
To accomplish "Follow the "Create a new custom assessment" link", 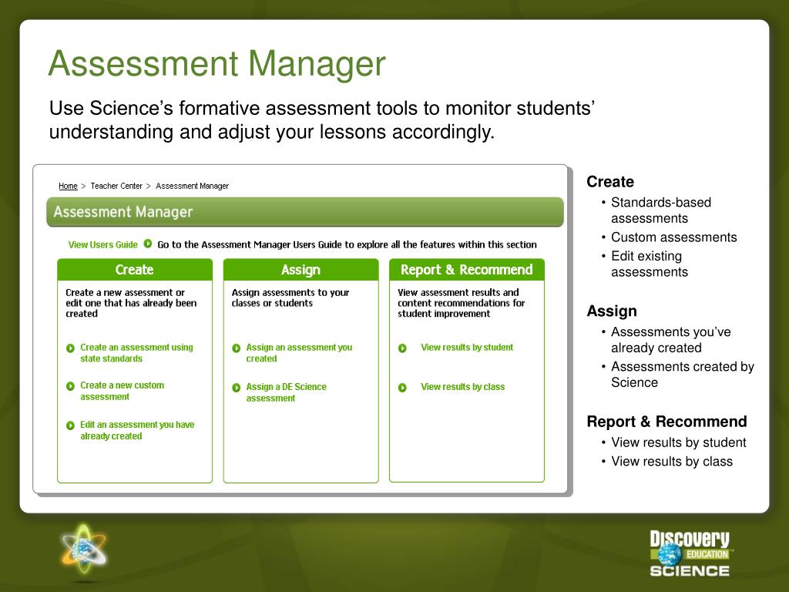I will point(123,391).
